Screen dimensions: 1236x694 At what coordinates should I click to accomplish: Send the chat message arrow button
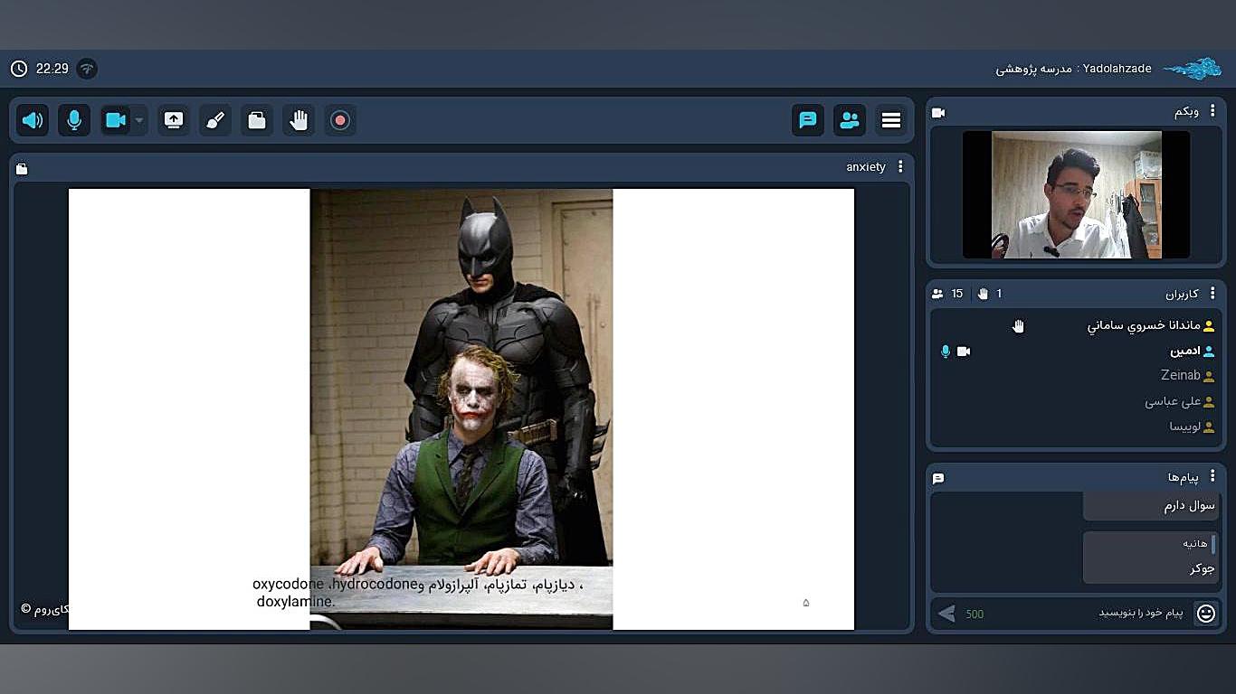click(x=946, y=614)
